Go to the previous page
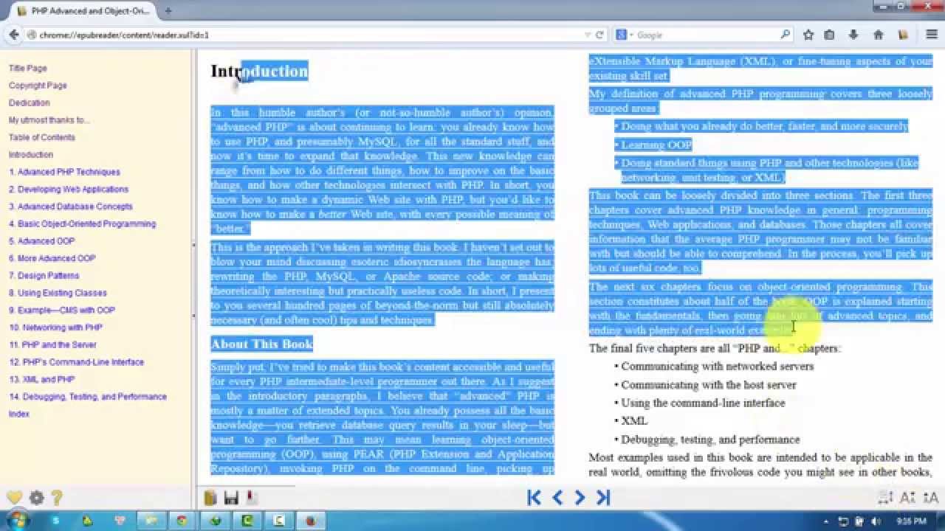The image size is (945, 531). 557,498
